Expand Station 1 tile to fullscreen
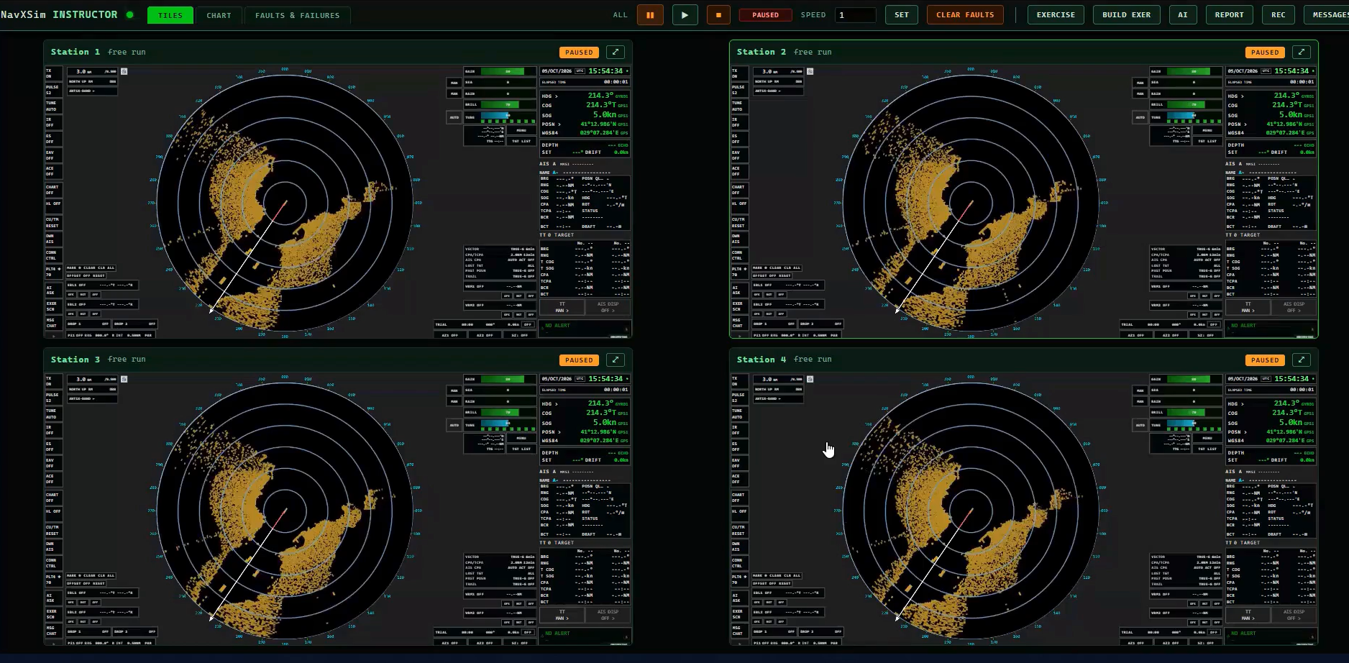The height and width of the screenshot is (663, 1349). [x=615, y=52]
